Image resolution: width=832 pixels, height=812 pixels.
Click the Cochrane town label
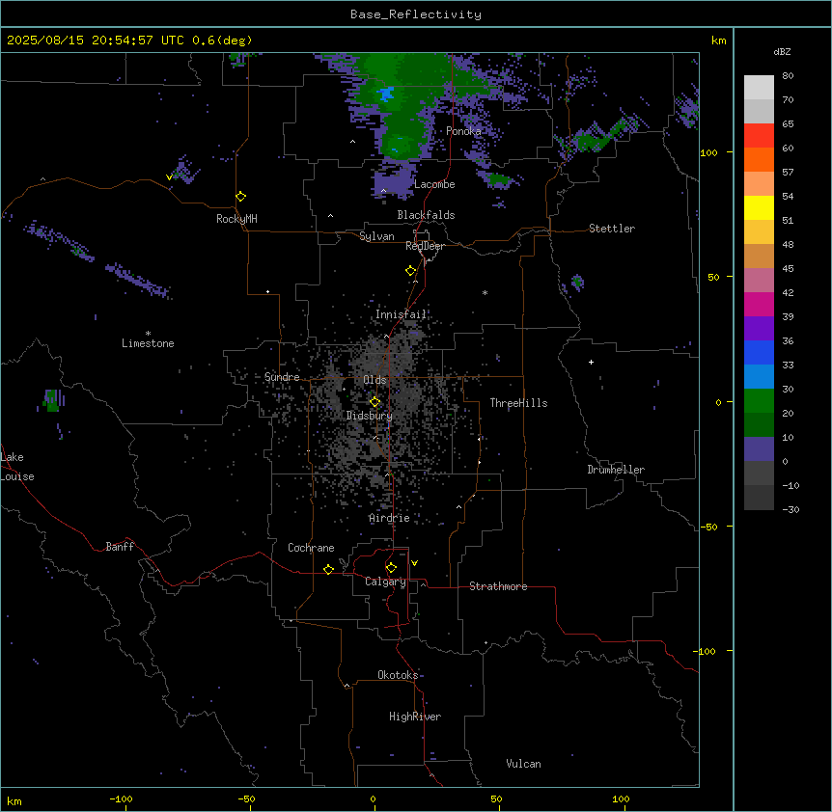311,548
